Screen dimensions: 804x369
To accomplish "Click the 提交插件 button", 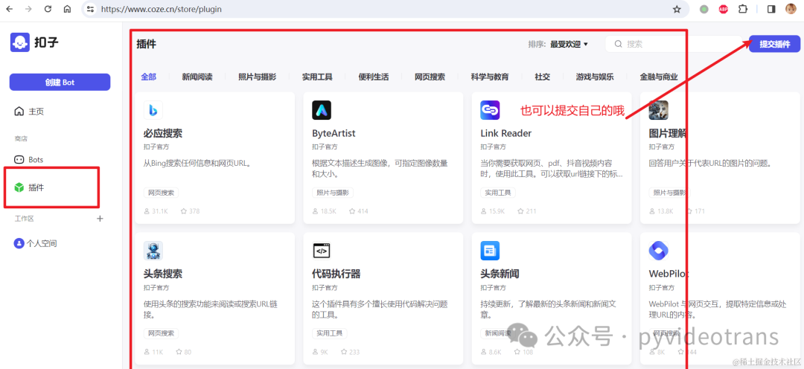I will pyautogui.click(x=775, y=44).
